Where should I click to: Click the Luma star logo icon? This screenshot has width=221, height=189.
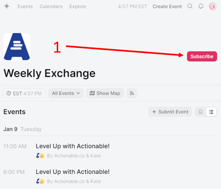[x=6, y=6]
